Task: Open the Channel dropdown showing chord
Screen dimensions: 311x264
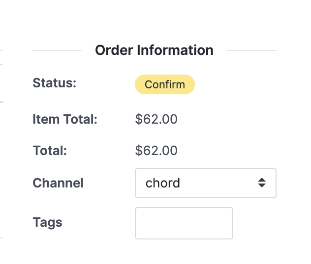Action: [x=205, y=183]
